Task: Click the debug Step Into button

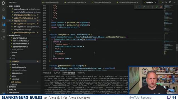Action: pos(148,7)
